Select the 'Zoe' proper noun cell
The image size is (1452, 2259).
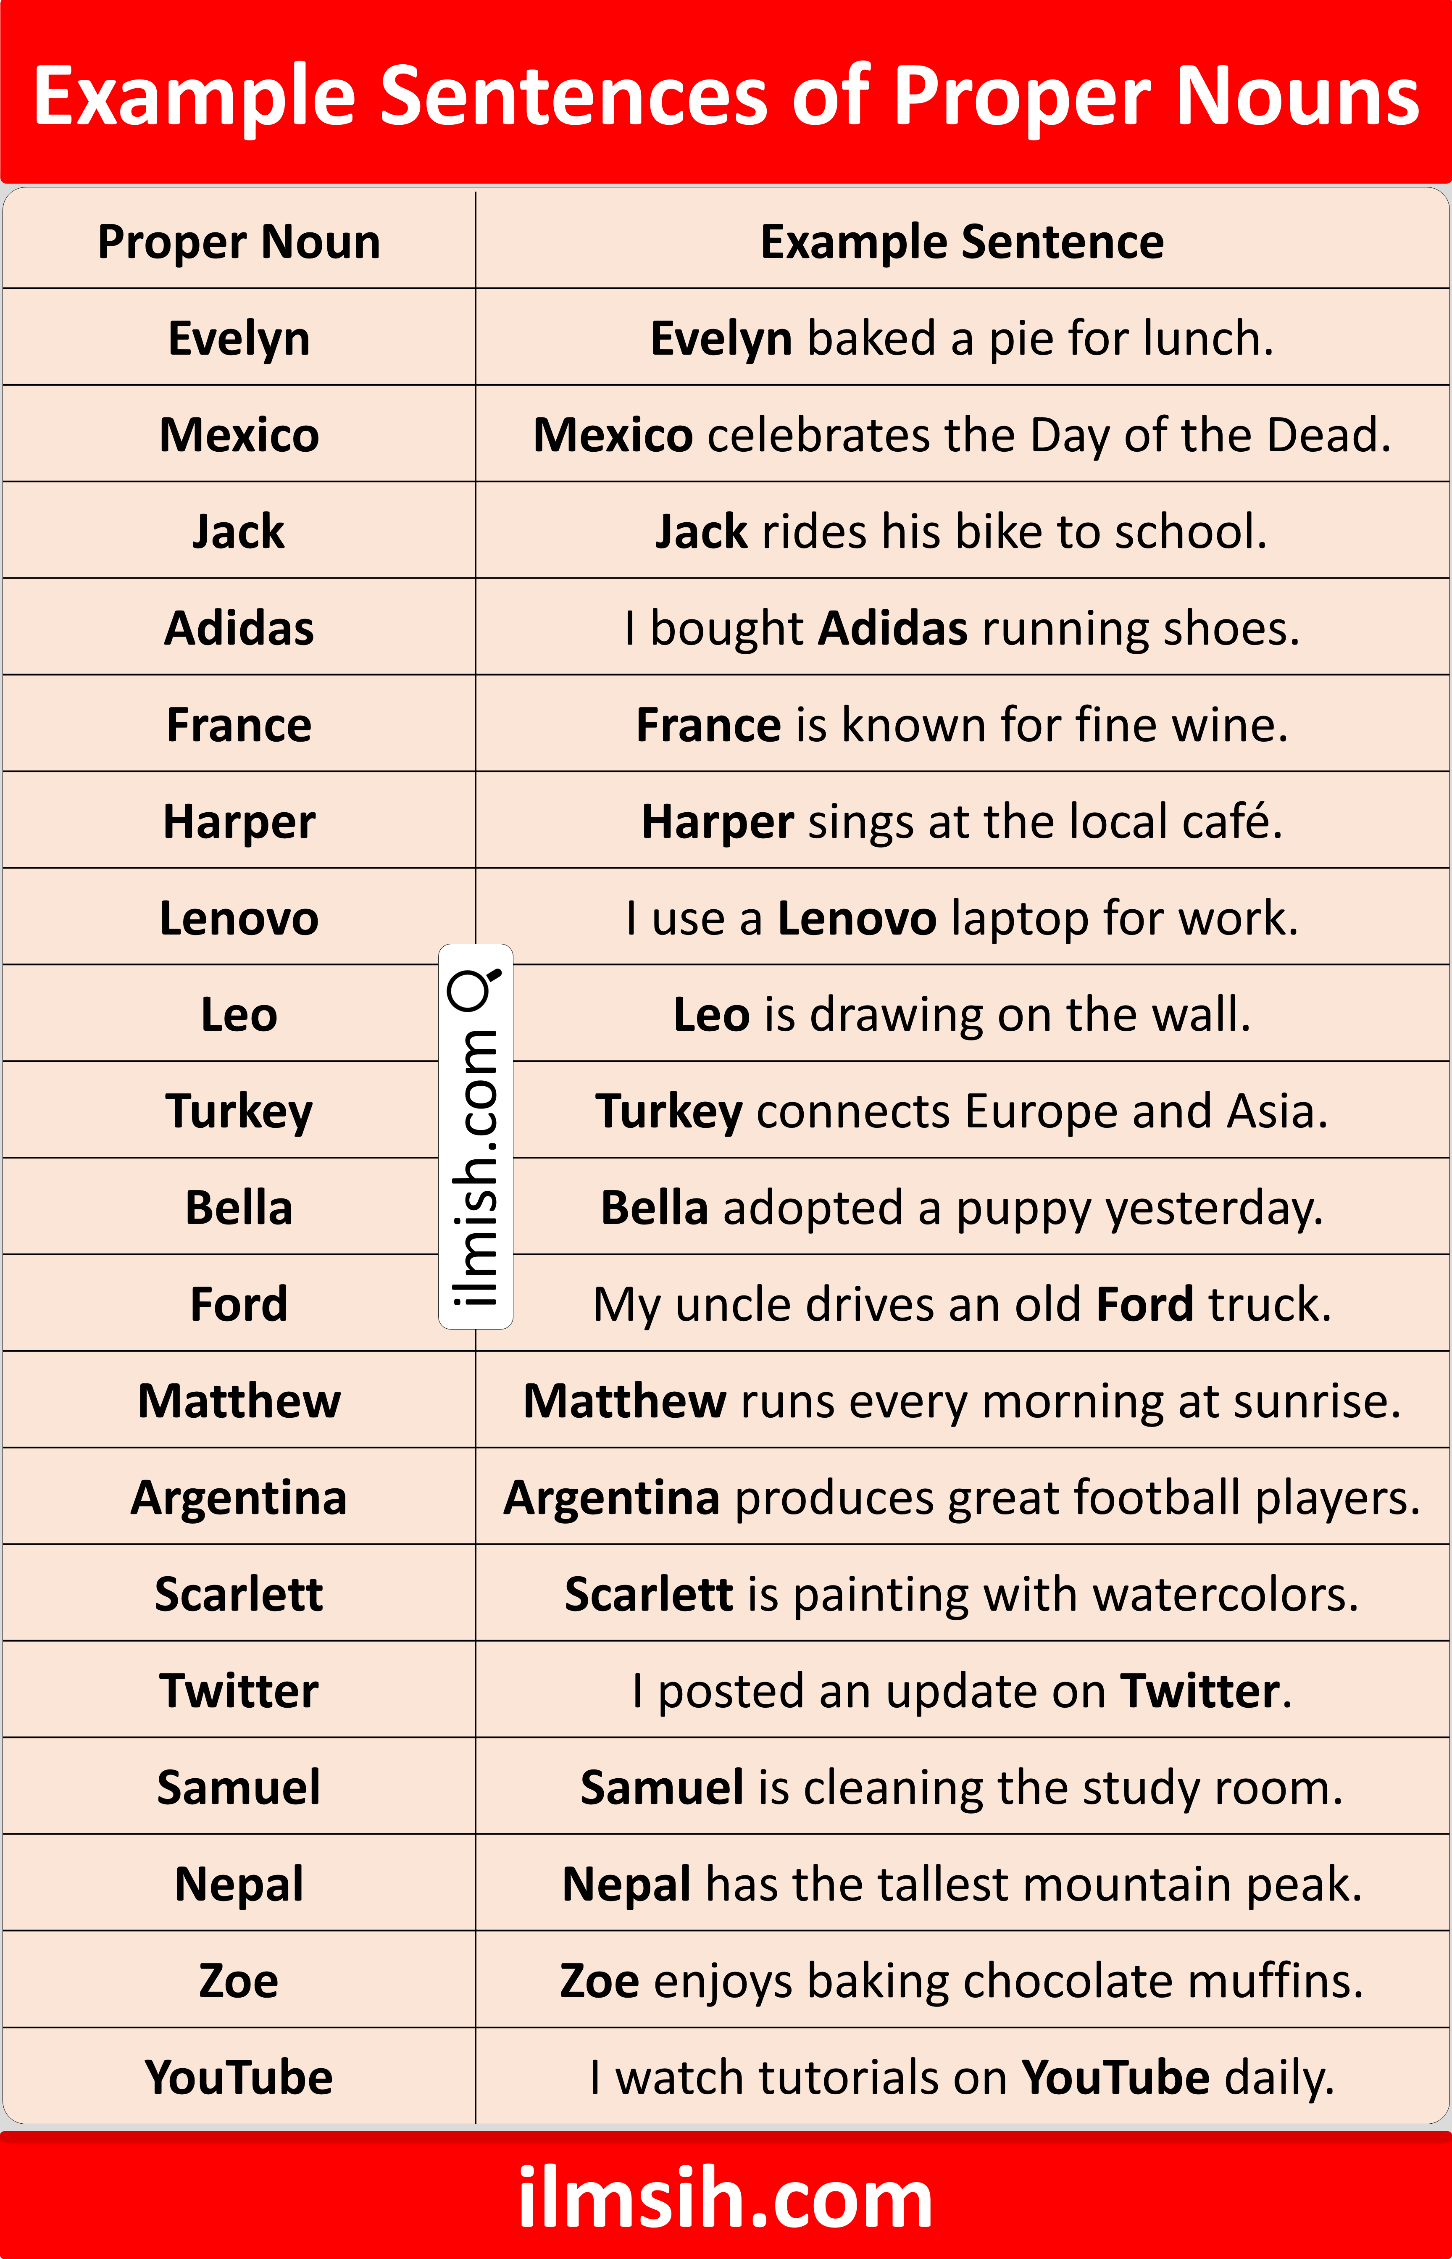point(239,1980)
